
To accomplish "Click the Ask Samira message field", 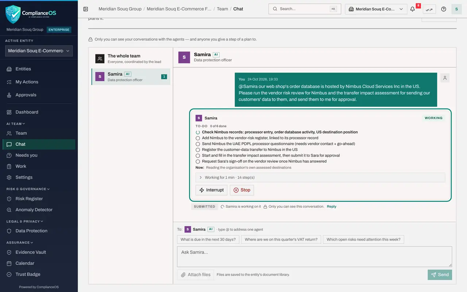I will click(314, 257).
